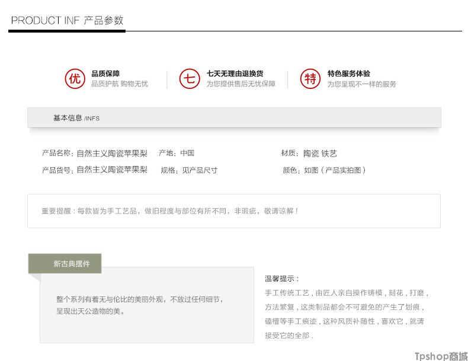Click the 为您提供售后无忧保障 subtitle
Viewport: 468px width, 361px height.
[x=241, y=84]
